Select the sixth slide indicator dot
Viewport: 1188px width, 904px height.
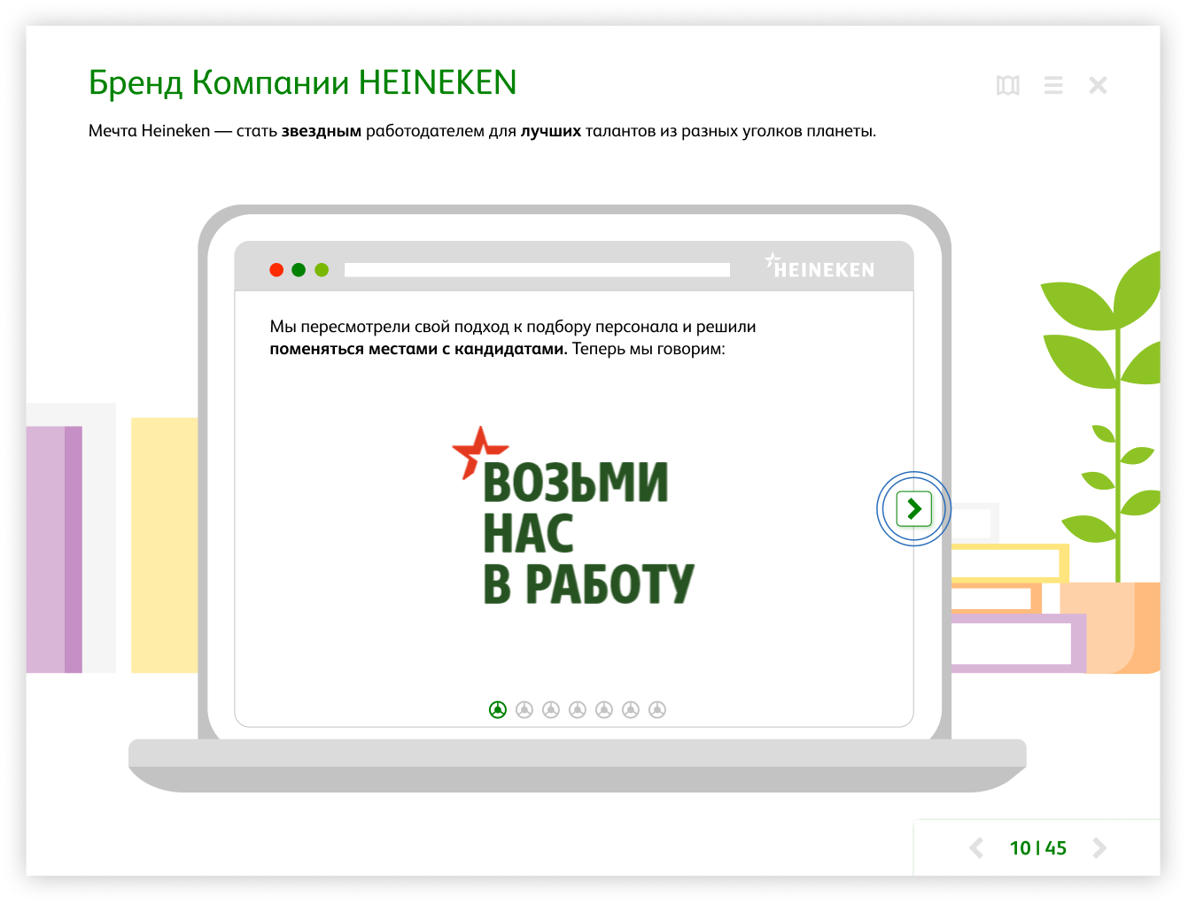[631, 709]
